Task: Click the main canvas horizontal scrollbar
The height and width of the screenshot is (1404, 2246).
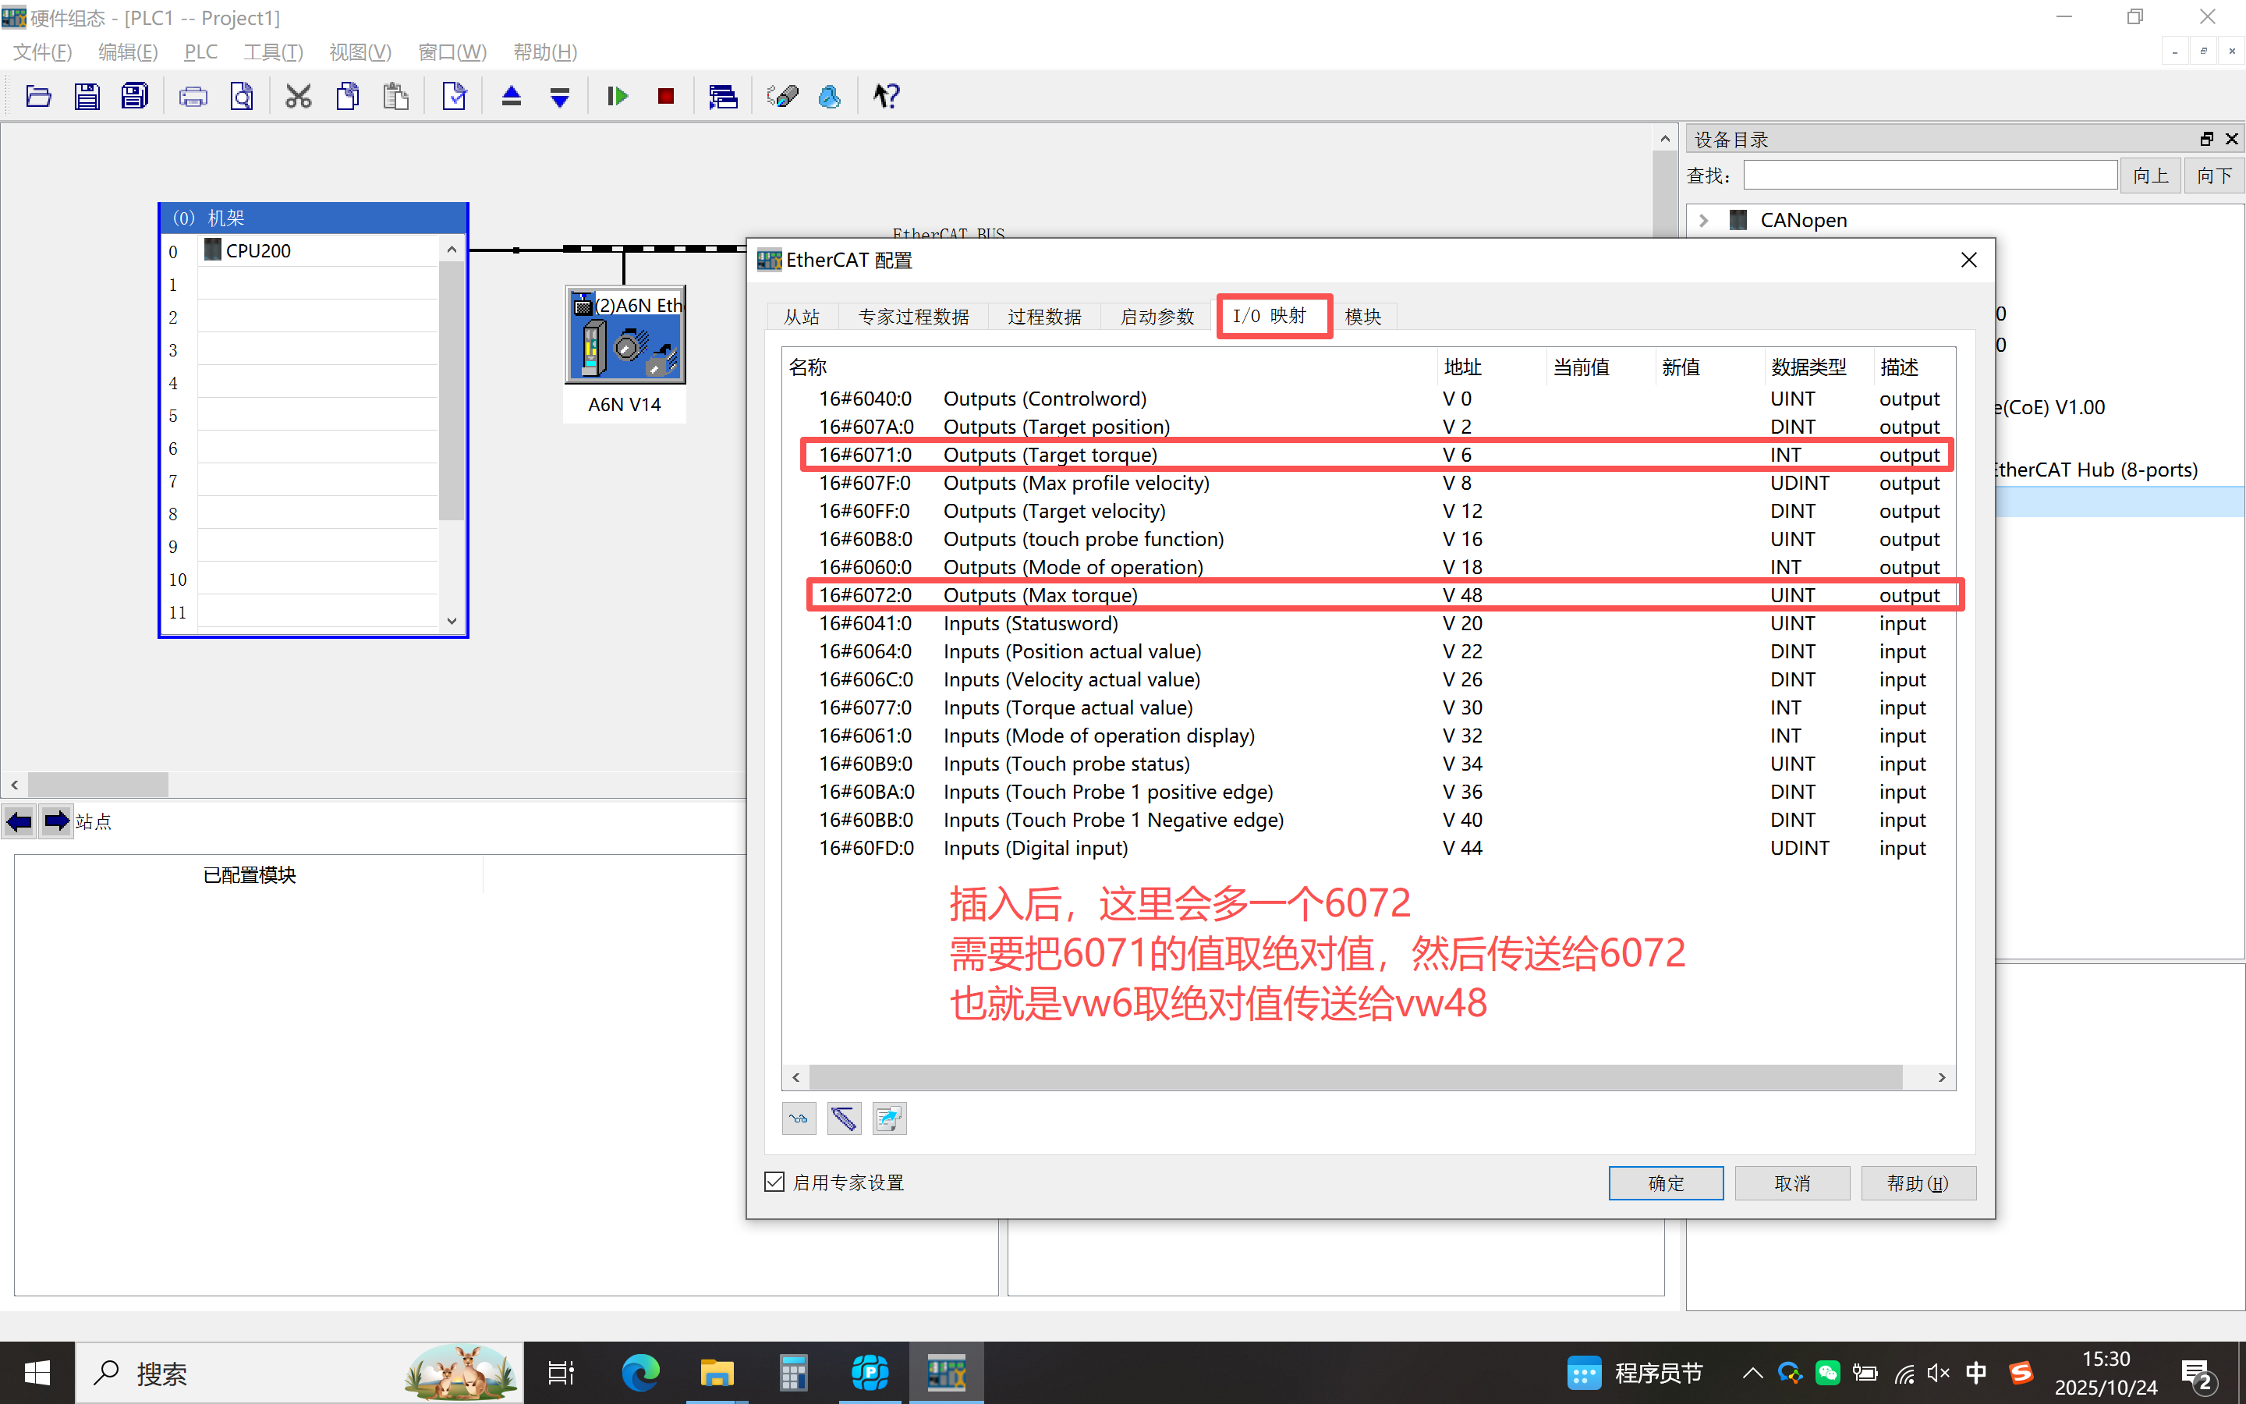Action: pos(98,785)
